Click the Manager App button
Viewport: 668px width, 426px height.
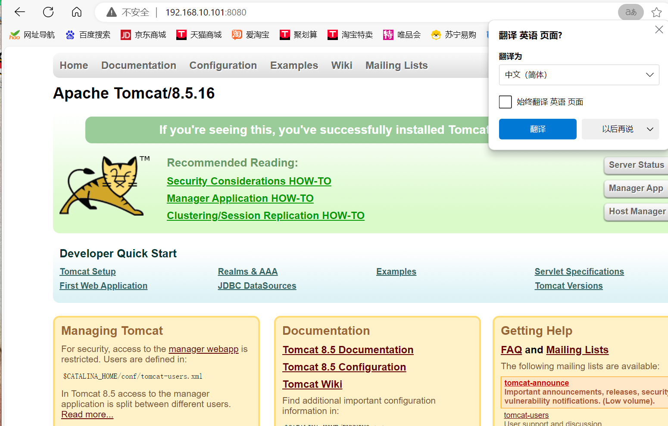636,188
